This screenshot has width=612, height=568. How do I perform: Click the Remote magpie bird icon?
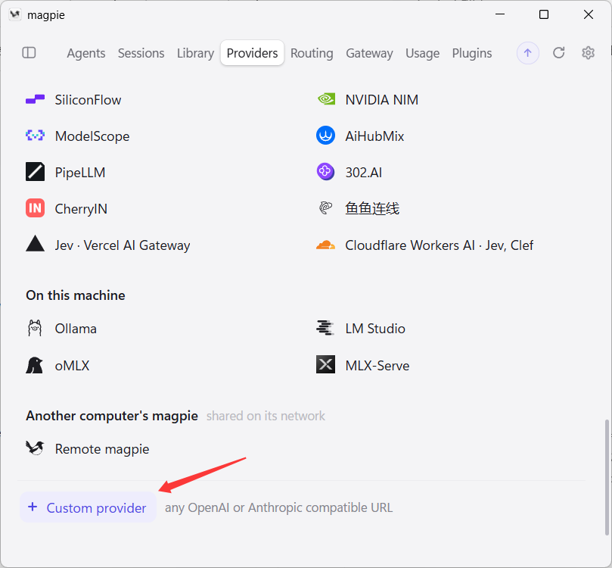(35, 448)
